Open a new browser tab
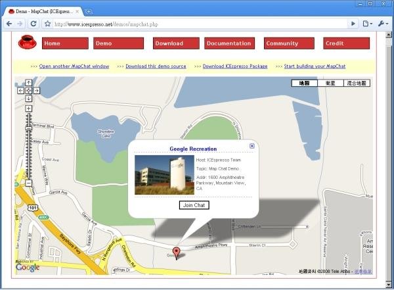The height and width of the screenshot is (290, 394). click(88, 11)
